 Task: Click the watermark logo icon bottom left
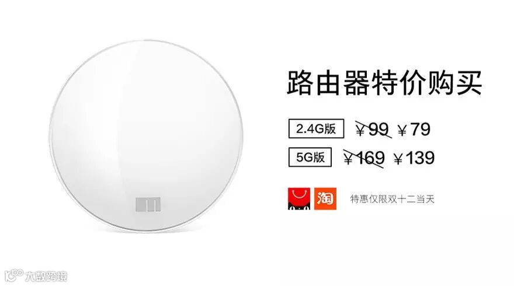(14, 275)
